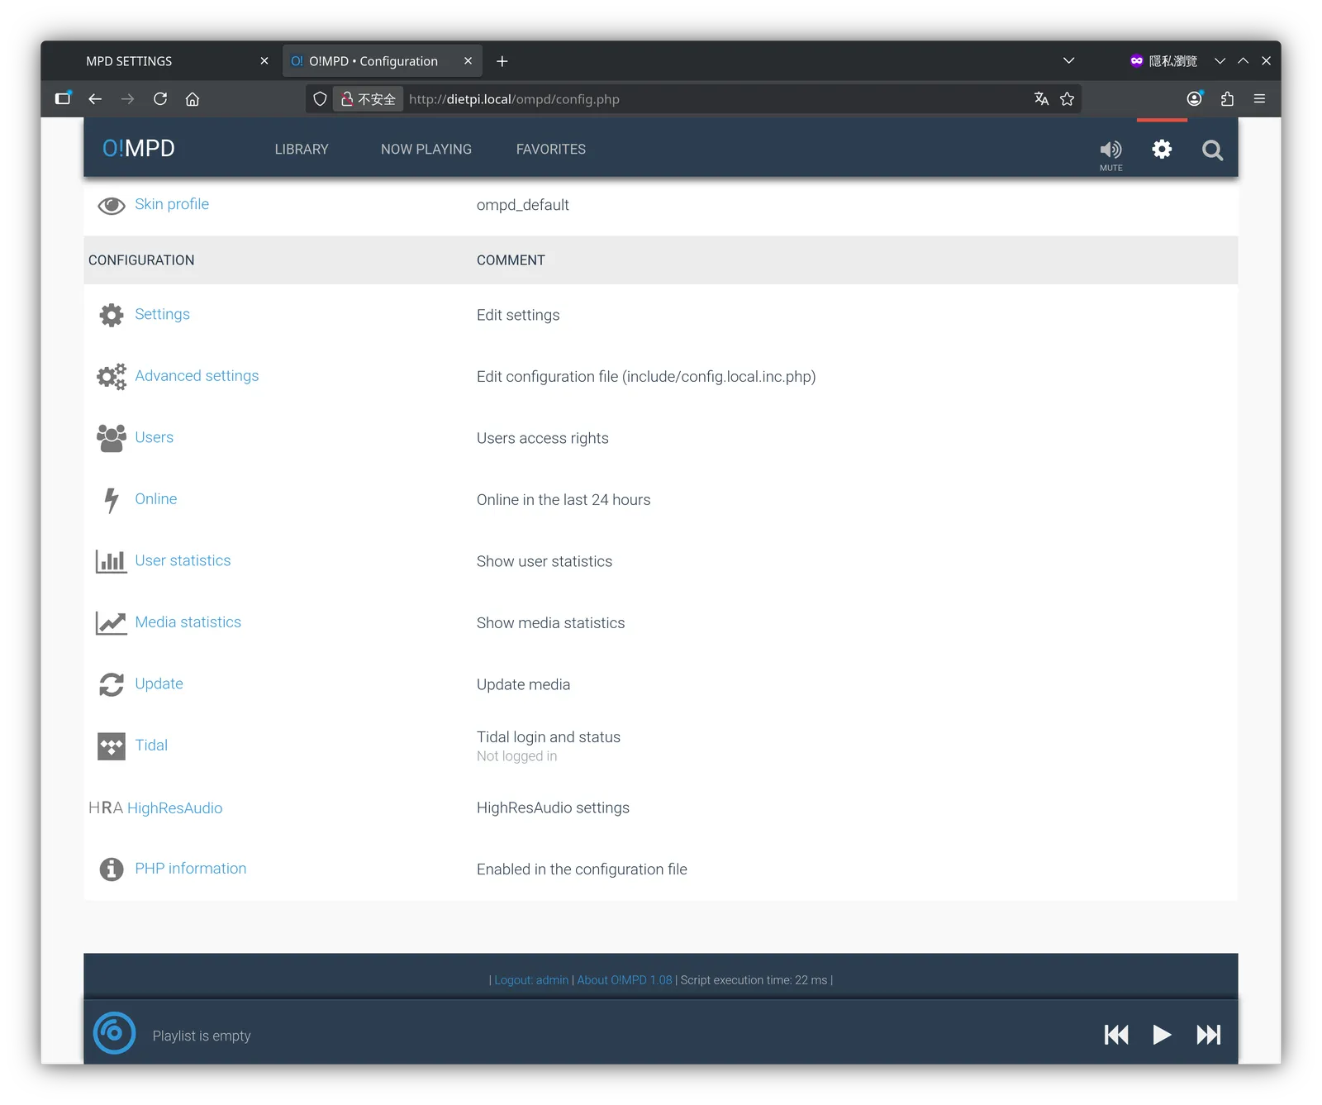Skip to next track
The image size is (1322, 1105).
(1208, 1035)
